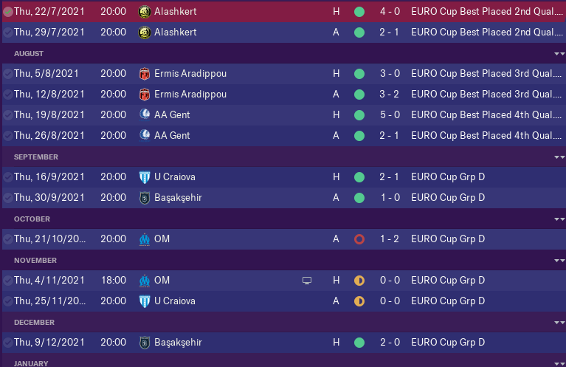Select the October month header
566x367 pixels.
point(32,219)
